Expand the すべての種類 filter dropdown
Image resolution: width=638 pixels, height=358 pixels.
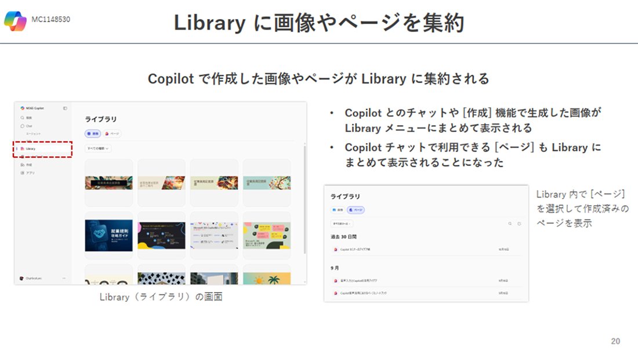point(98,149)
